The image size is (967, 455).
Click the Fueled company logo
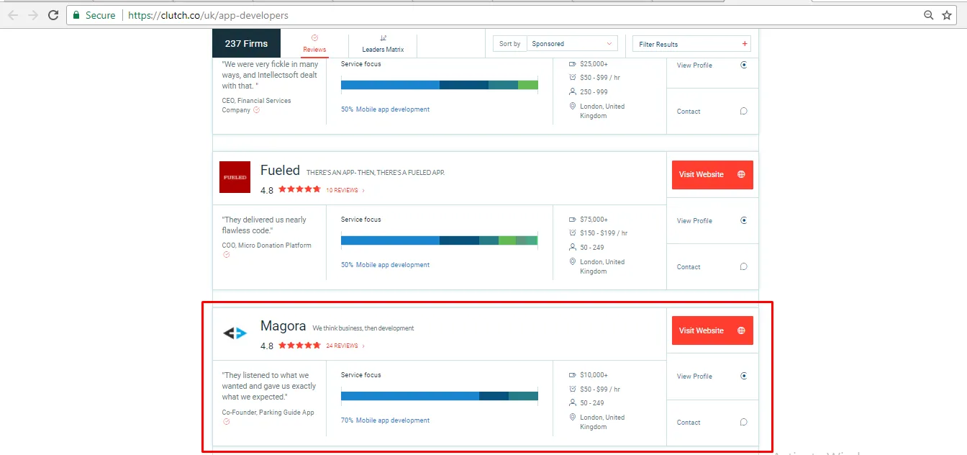pyautogui.click(x=235, y=177)
